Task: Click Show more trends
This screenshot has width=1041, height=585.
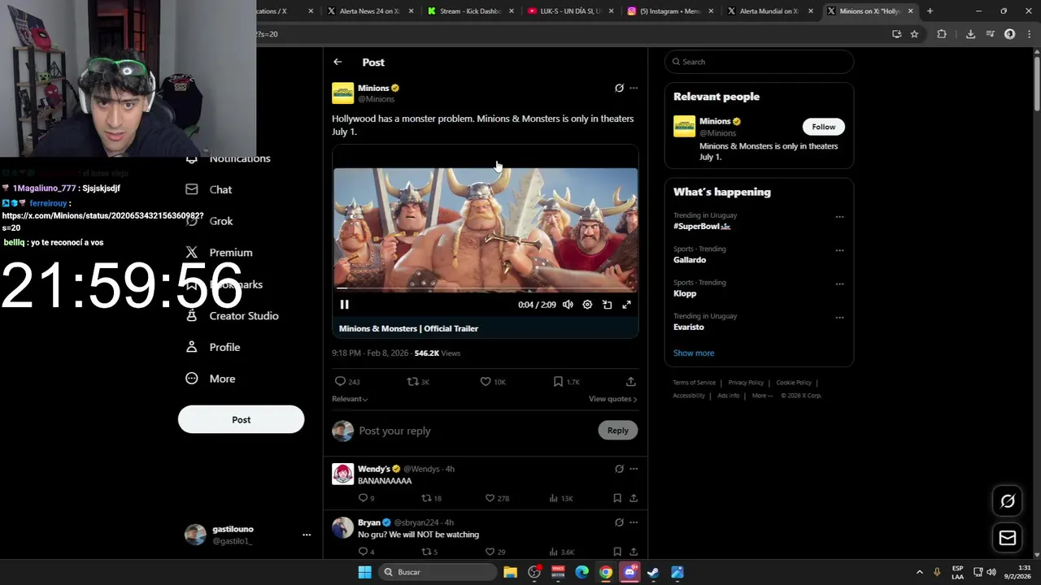Action: click(694, 353)
